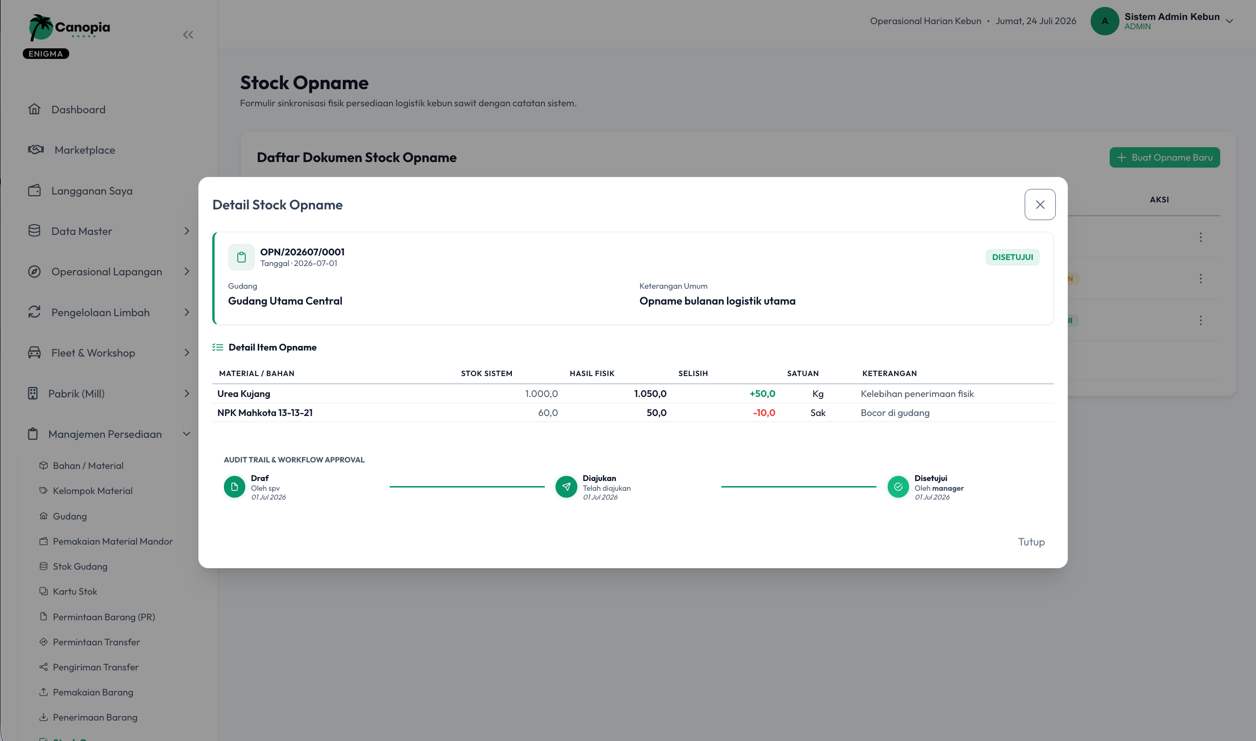
Task: Click the Urea Kujang material row name
Action: pyautogui.click(x=244, y=393)
